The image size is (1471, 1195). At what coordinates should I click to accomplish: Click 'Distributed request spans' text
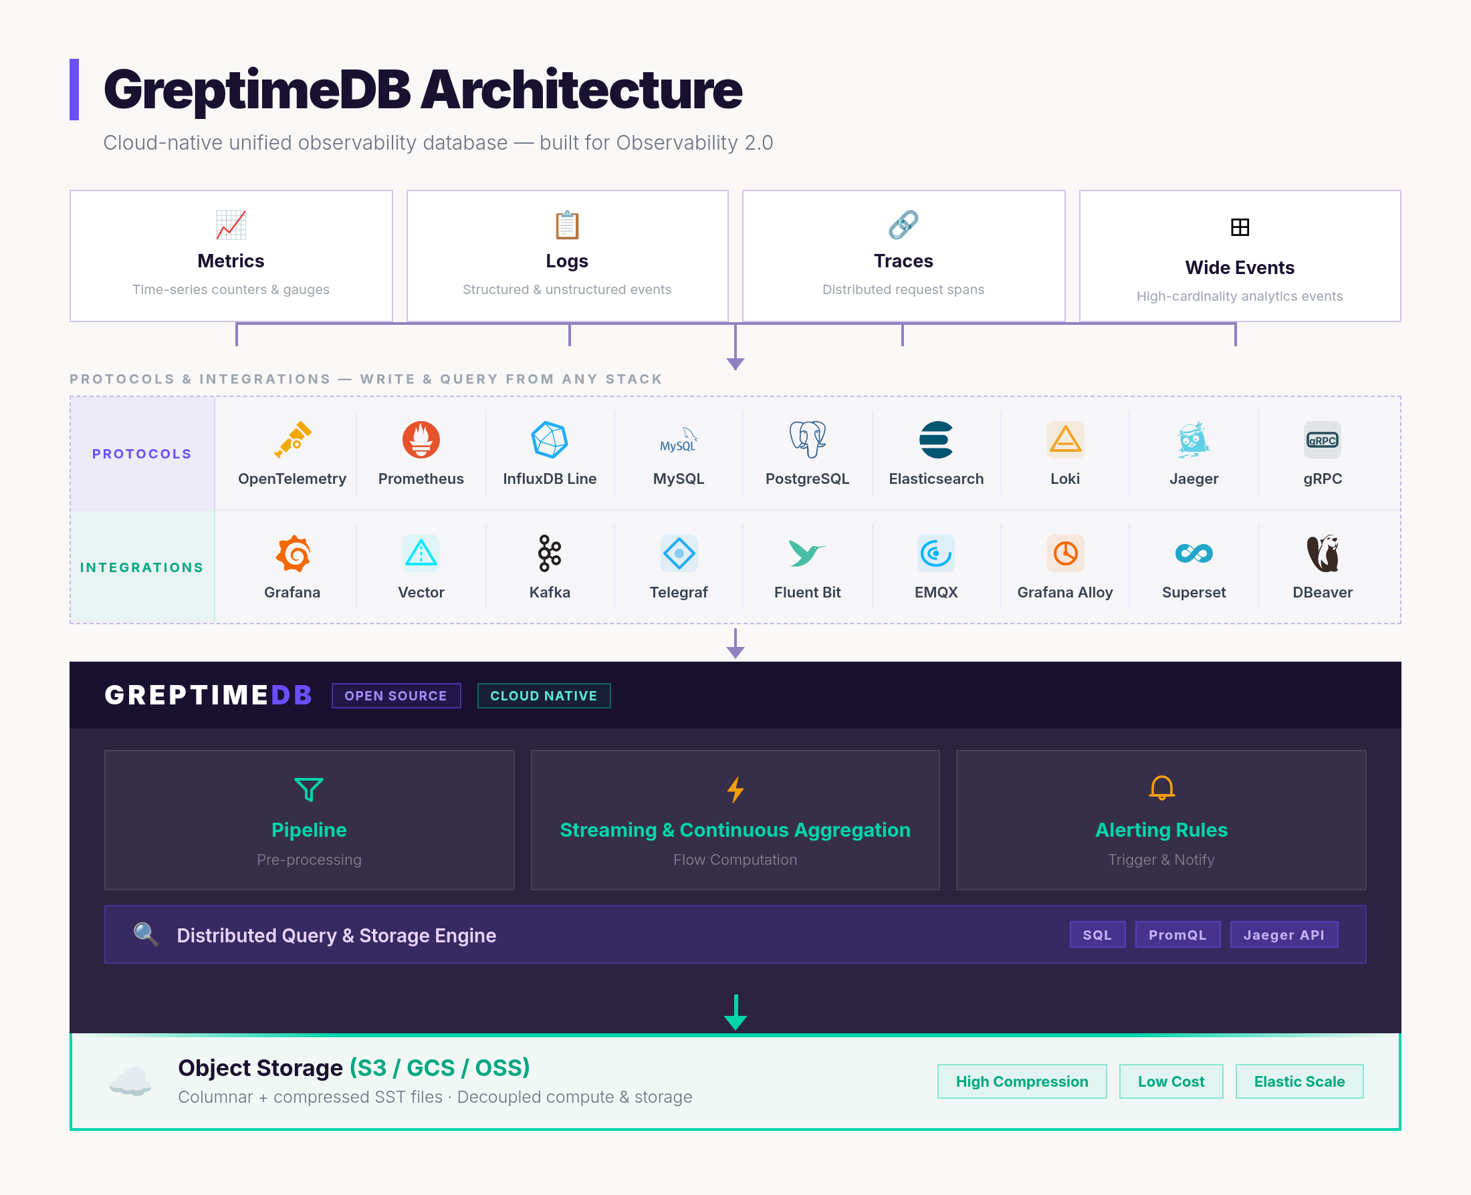coord(903,289)
